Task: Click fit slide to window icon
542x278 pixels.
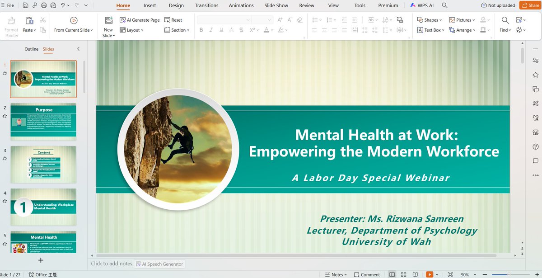Action: 450,274
